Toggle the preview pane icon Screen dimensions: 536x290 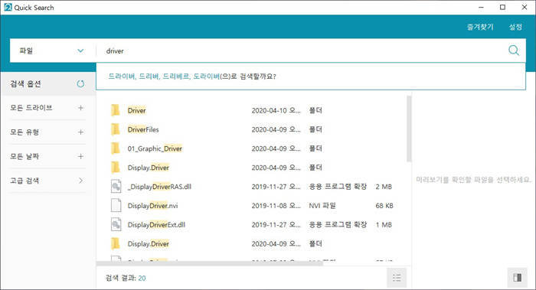[x=517, y=278]
